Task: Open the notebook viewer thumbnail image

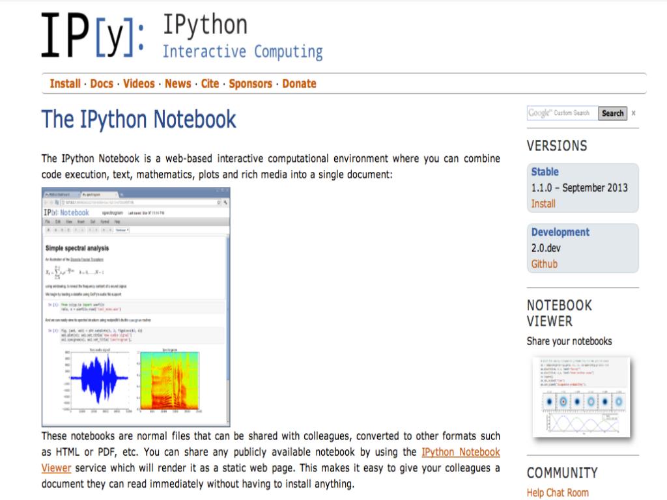Action: click(x=581, y=397)
